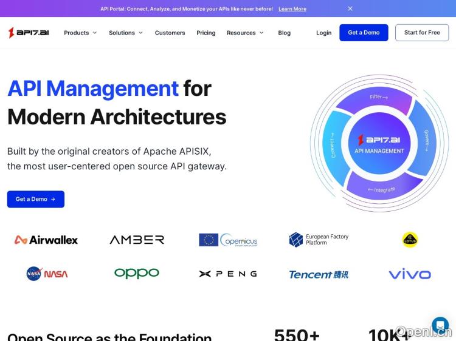Image resolution: width=456 pixels, height=341 pixels.
Task: Open the Learn More banner link
Action: 292,9
